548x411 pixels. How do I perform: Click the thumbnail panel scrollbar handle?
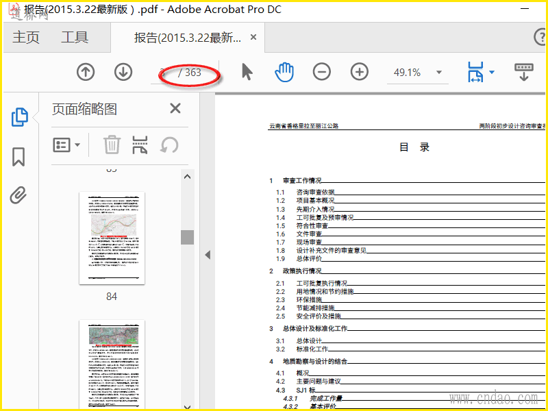[x=187, y=237]
